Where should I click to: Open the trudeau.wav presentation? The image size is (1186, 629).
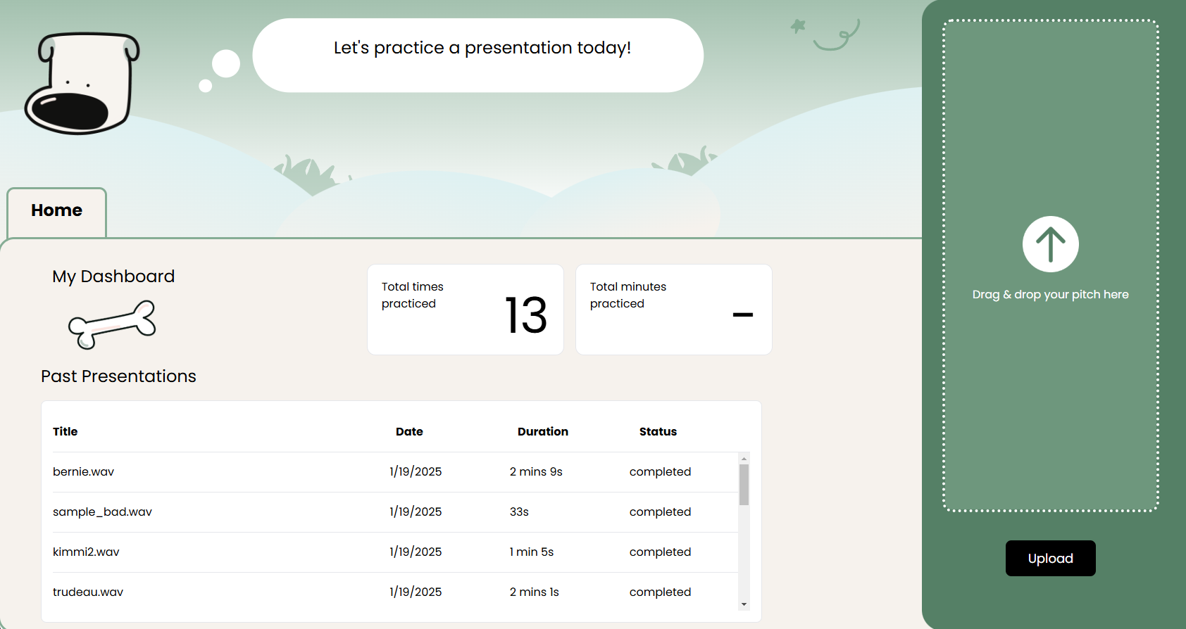[88, 592]
